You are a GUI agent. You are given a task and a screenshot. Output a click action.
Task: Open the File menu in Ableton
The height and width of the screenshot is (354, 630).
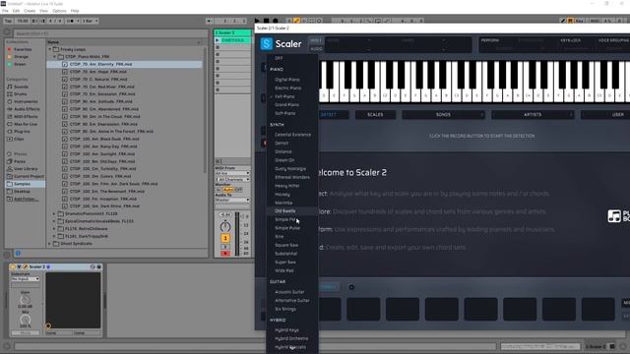click(x=5, y=11)
